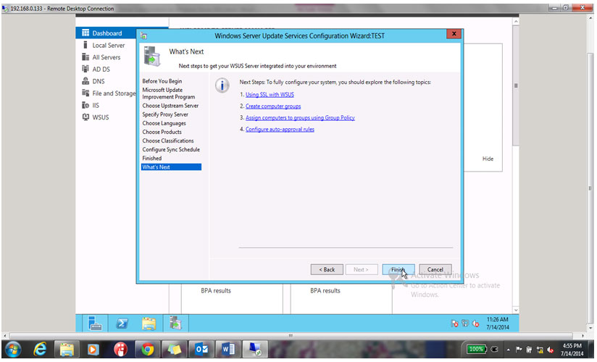Open File and Storage Services in sidebar

pyautogui.click(x=109, y=93)
